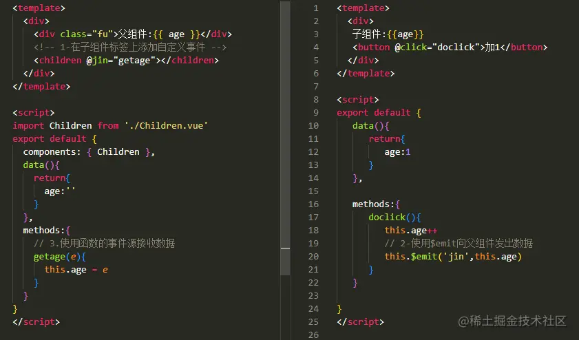
Task: Click the closing </template> tag on line 6
Action: (x=366, y=74)
